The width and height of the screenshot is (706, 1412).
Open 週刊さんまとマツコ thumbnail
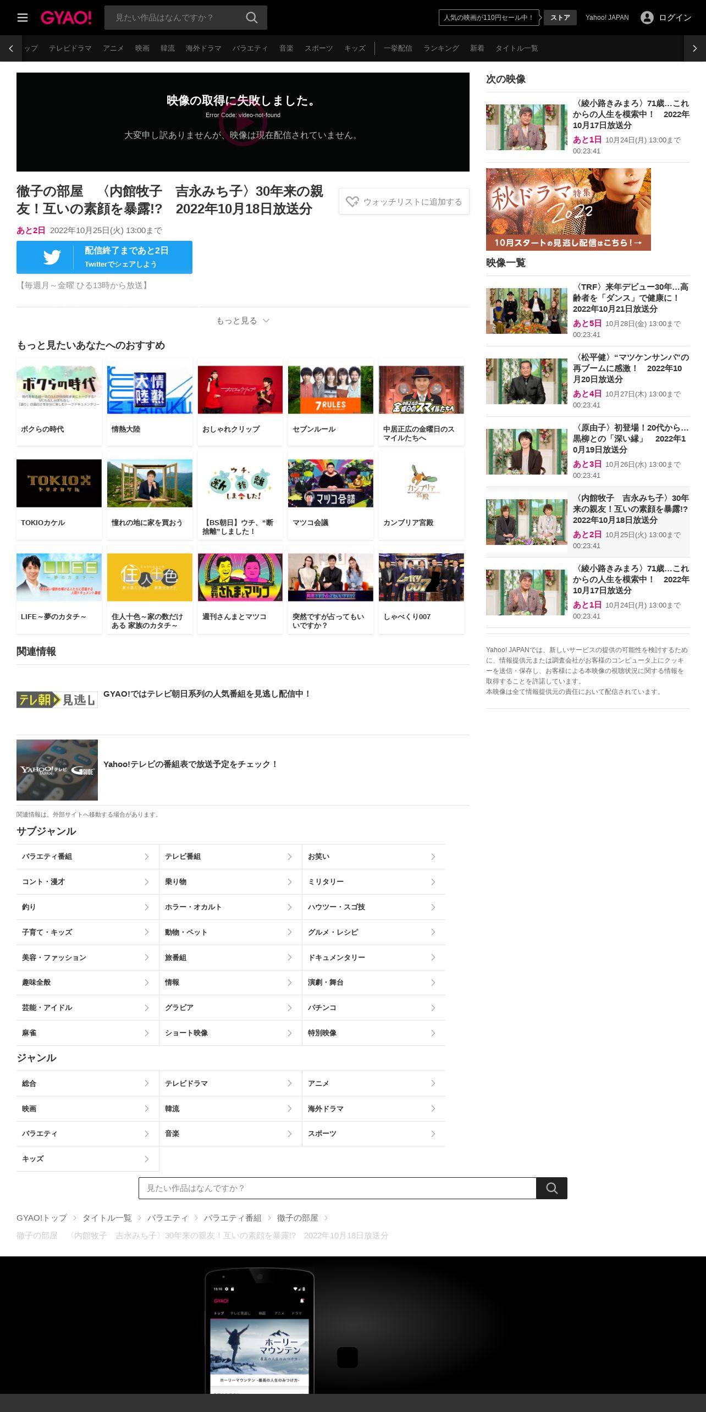point(240,577)
